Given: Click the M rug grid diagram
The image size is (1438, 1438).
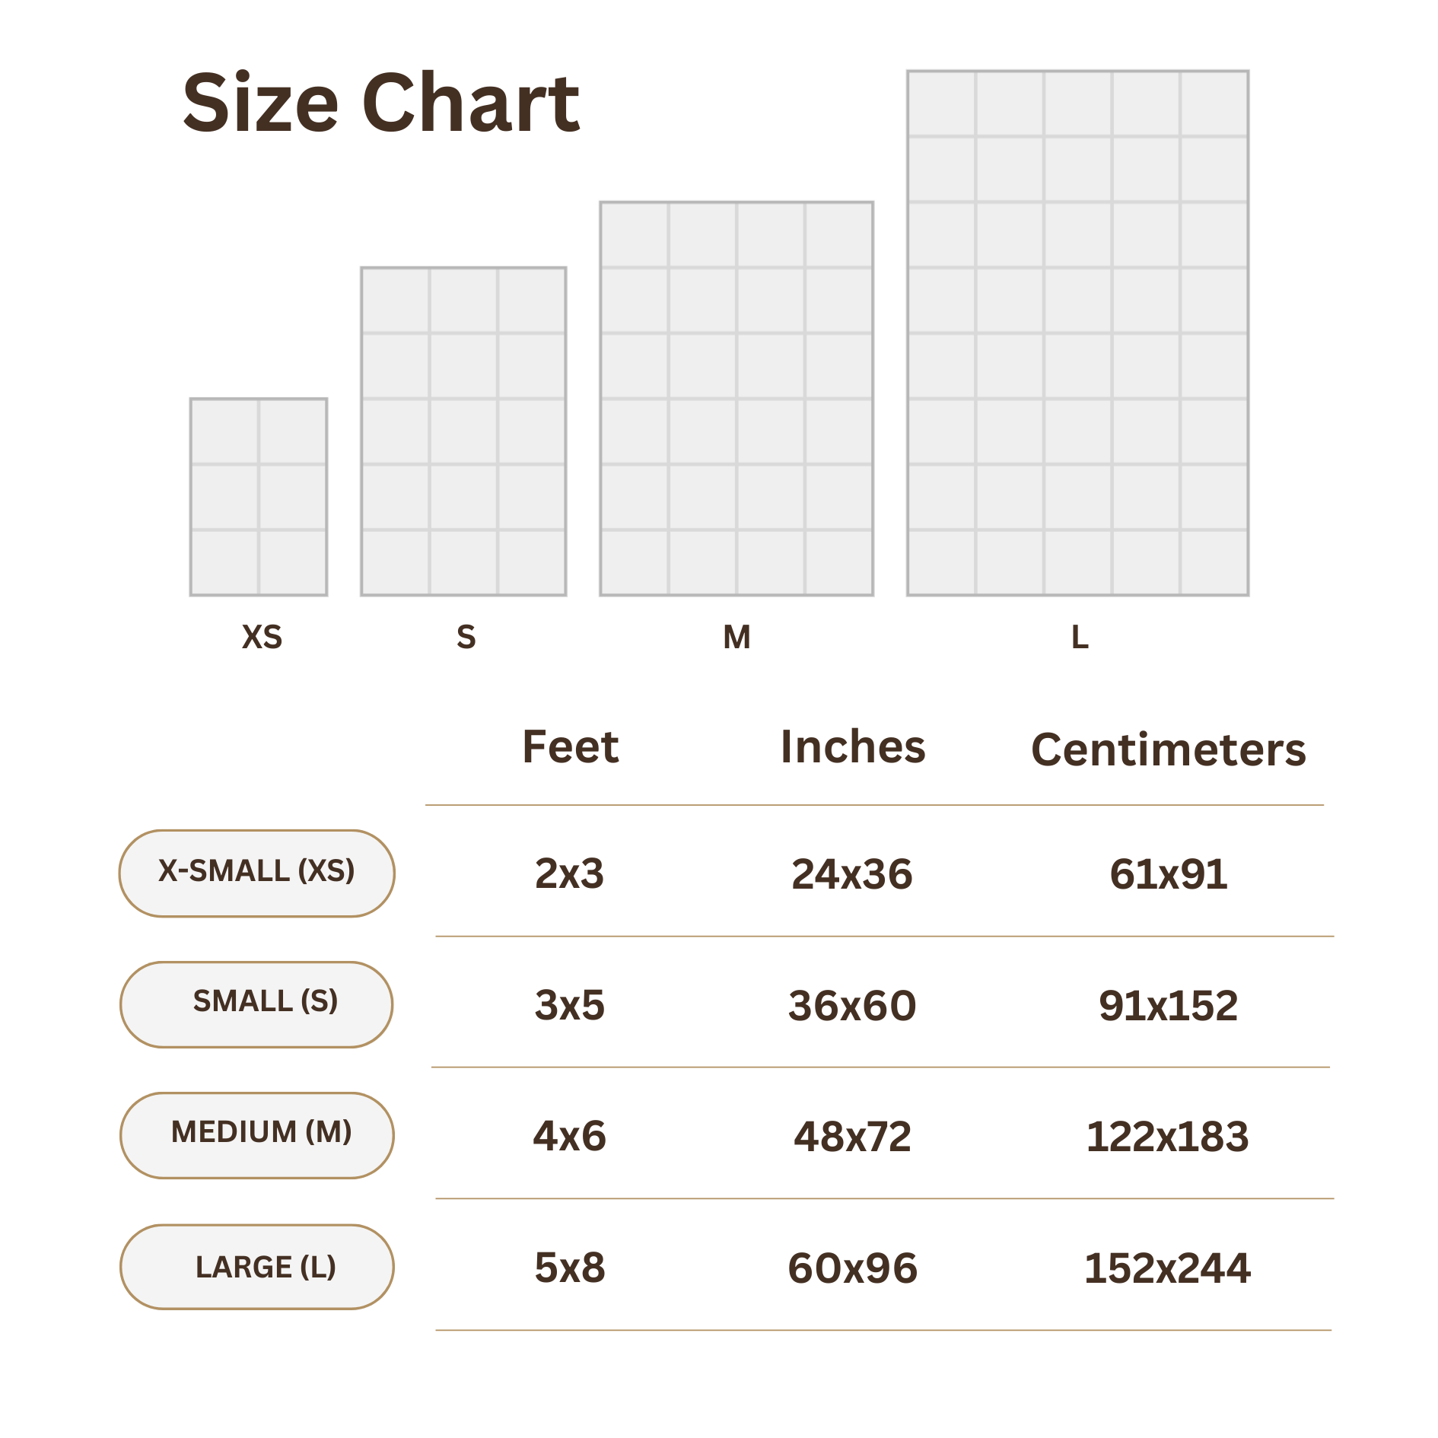Looking at the screenshot, I should pos(736,398).
